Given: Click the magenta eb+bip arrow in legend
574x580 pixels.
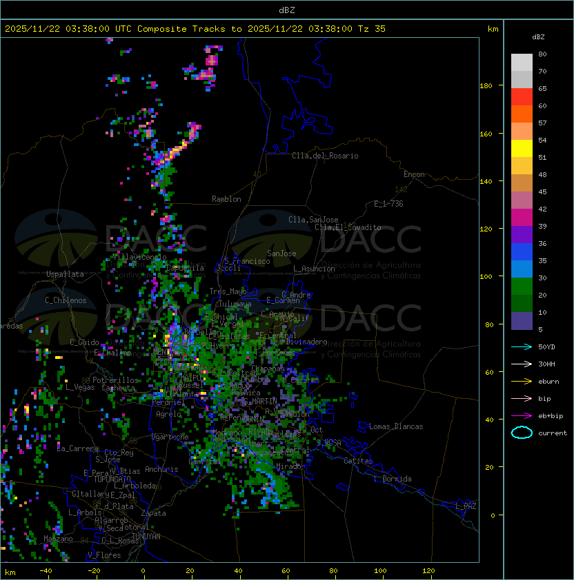Looking at the screenshot, I should (x=522, y=416).
